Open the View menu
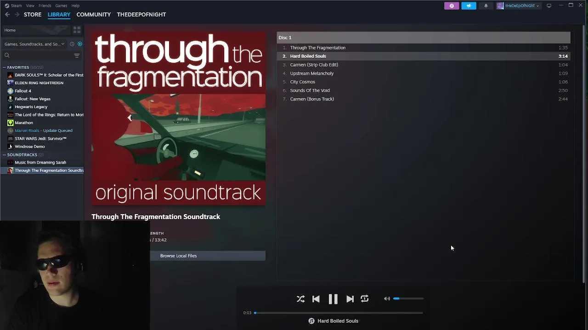Viewport: 588px width, 330px height. [30, 5]
